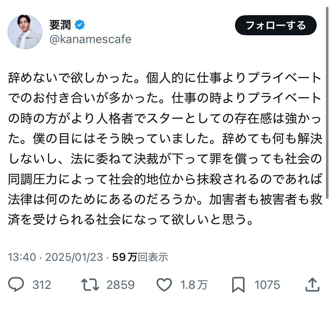The height and width of the screenshot is (309, 331).
Task: Open the 59万 view count number
Action: click(x=125, y=257)
